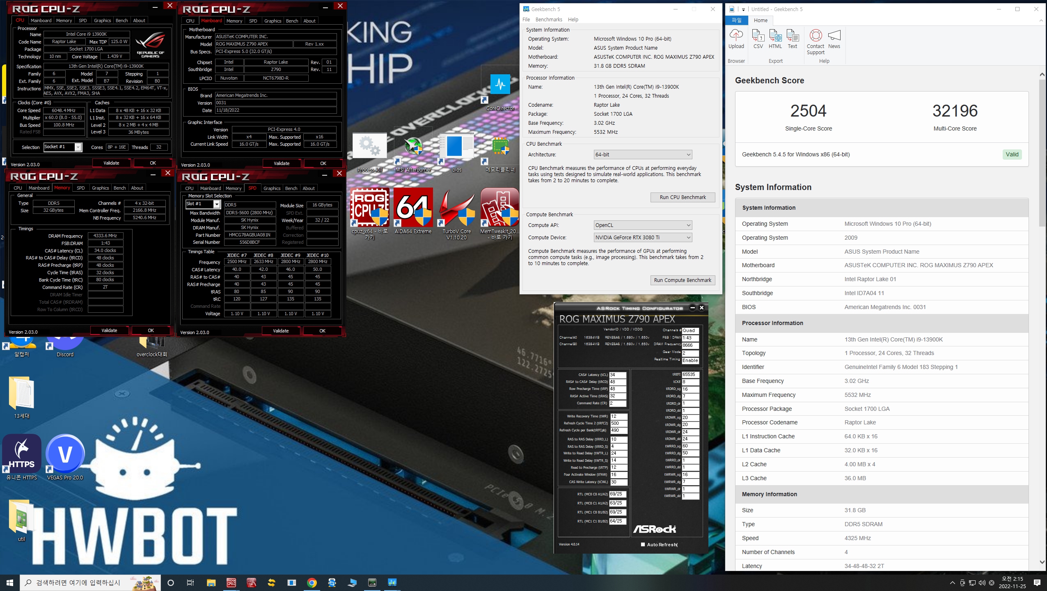Open About tab in the CPU-Z Mainboard window

pos(309,21)
